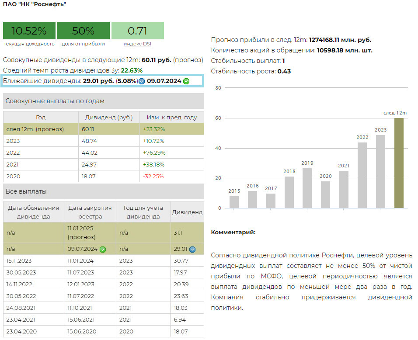
Task: Open the индекс DSI link
Action: click(x=137, y=44)
